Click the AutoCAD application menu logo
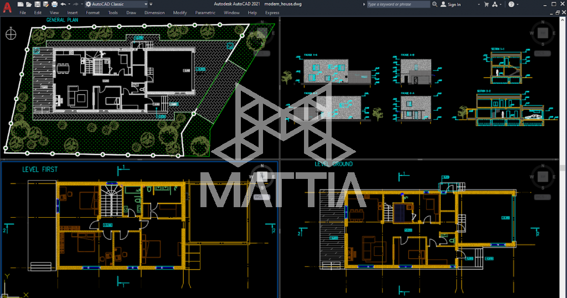Screen dimensions: 567x298 [x=6, y=8]
